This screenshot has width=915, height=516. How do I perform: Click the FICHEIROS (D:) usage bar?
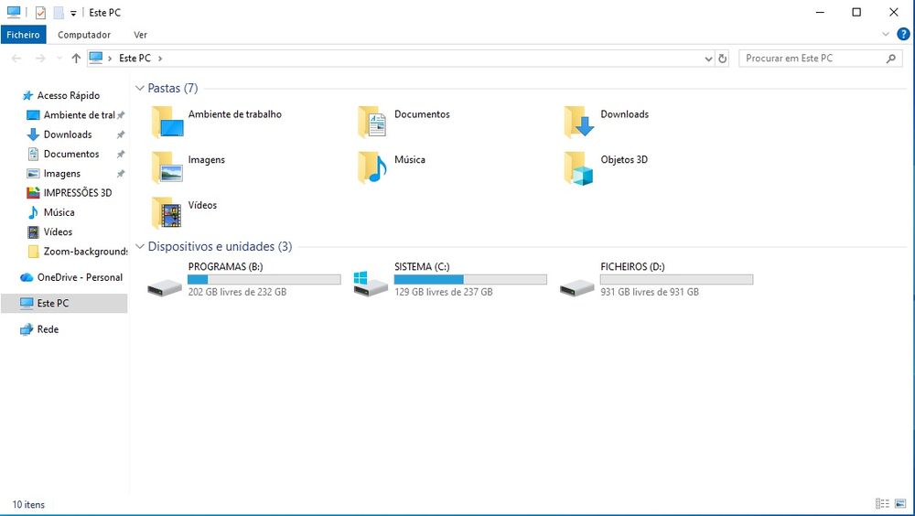pyautogui.click(x=676, y=280)
